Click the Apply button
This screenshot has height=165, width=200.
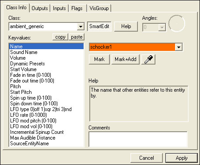[182, 158]
